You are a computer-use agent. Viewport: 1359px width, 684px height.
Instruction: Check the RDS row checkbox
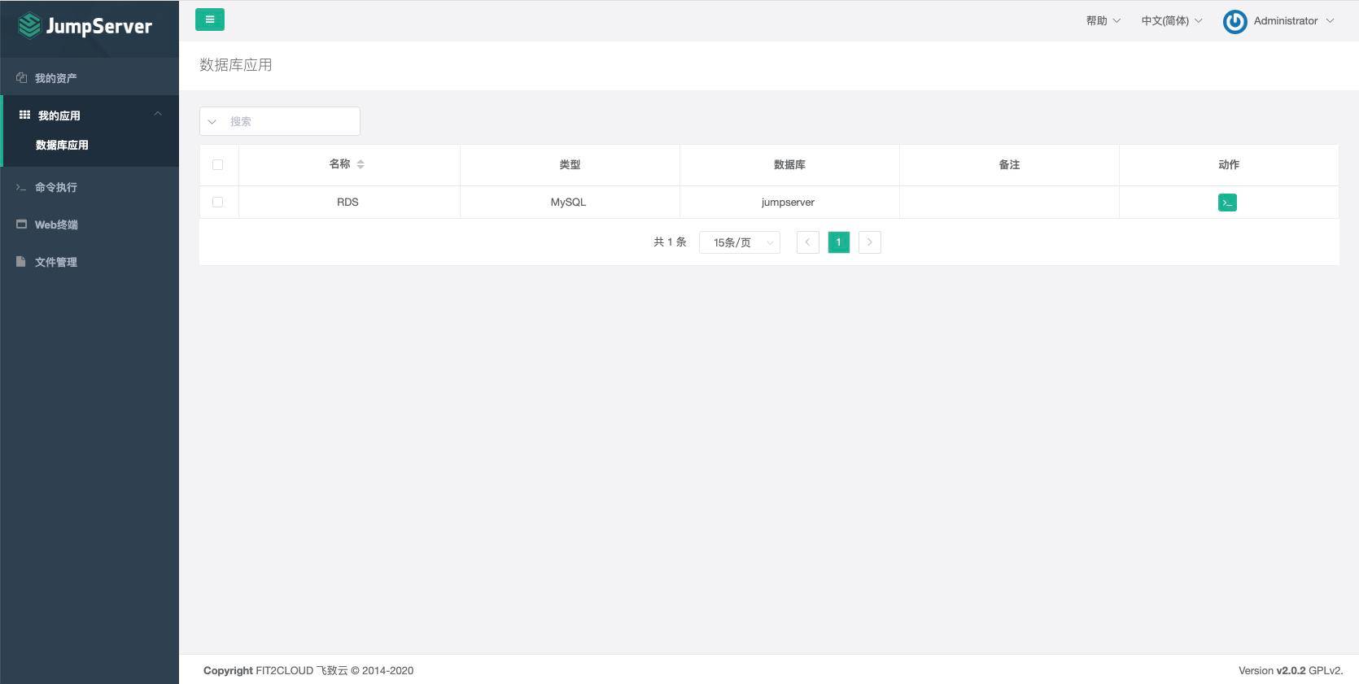(217, 202)
